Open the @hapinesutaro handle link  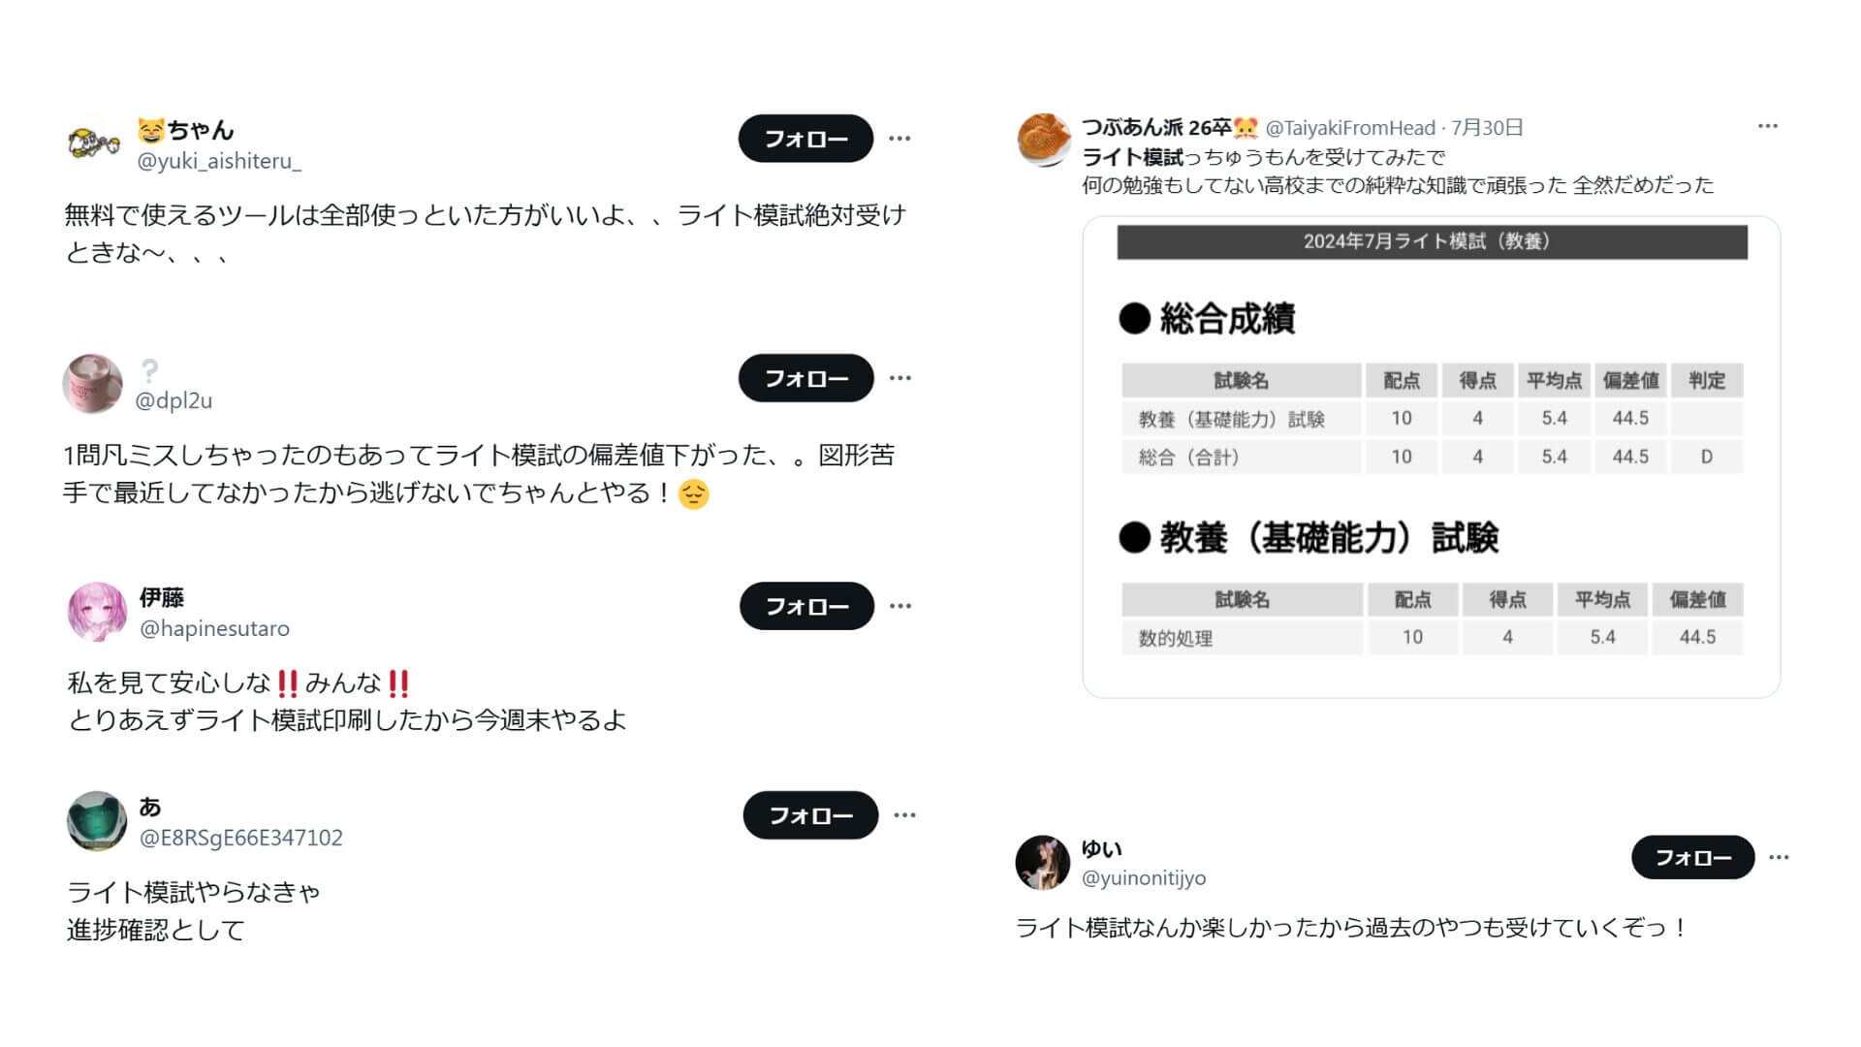(x=214, y=628)
